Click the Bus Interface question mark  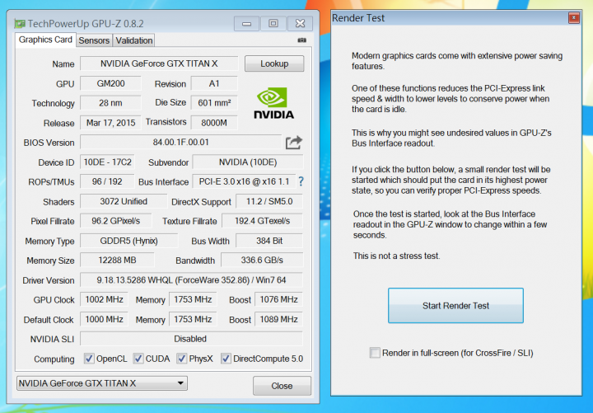301,181
